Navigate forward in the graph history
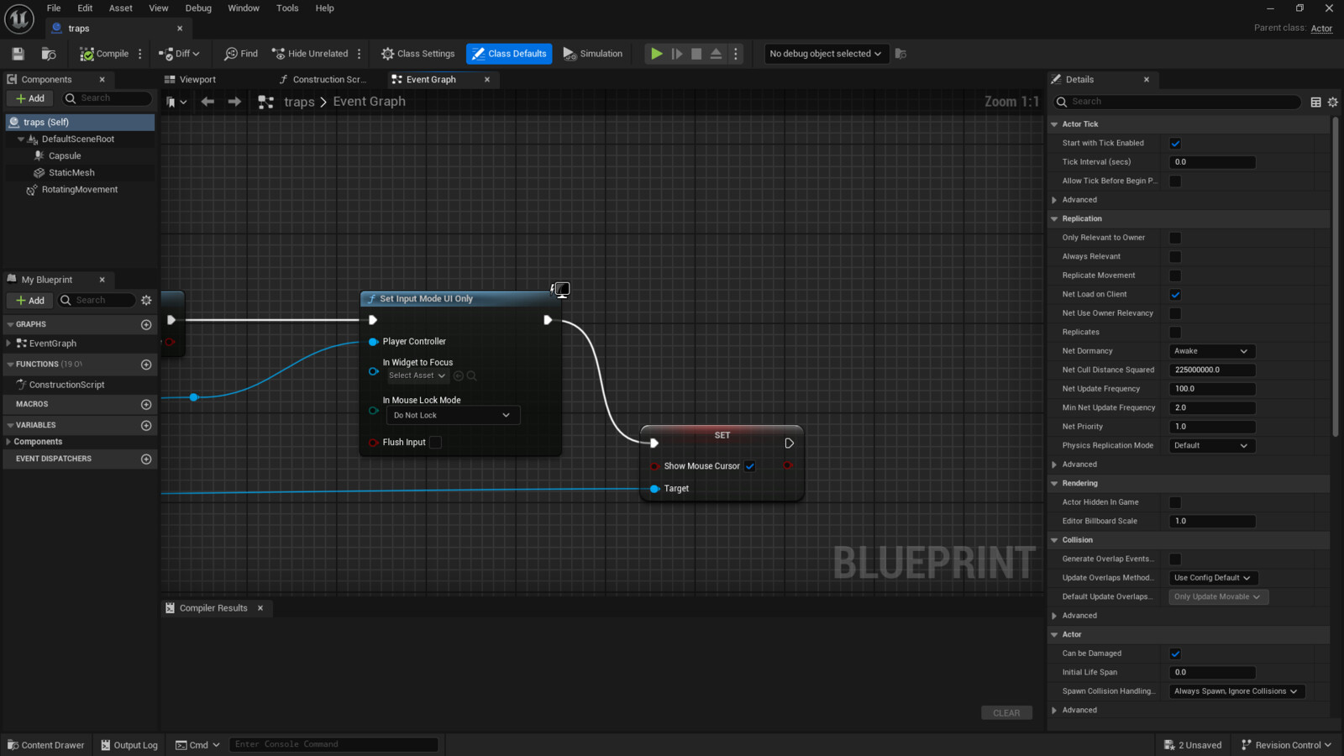The width and height of the screenshot is (1344, 756). click(x=234, y=102)
